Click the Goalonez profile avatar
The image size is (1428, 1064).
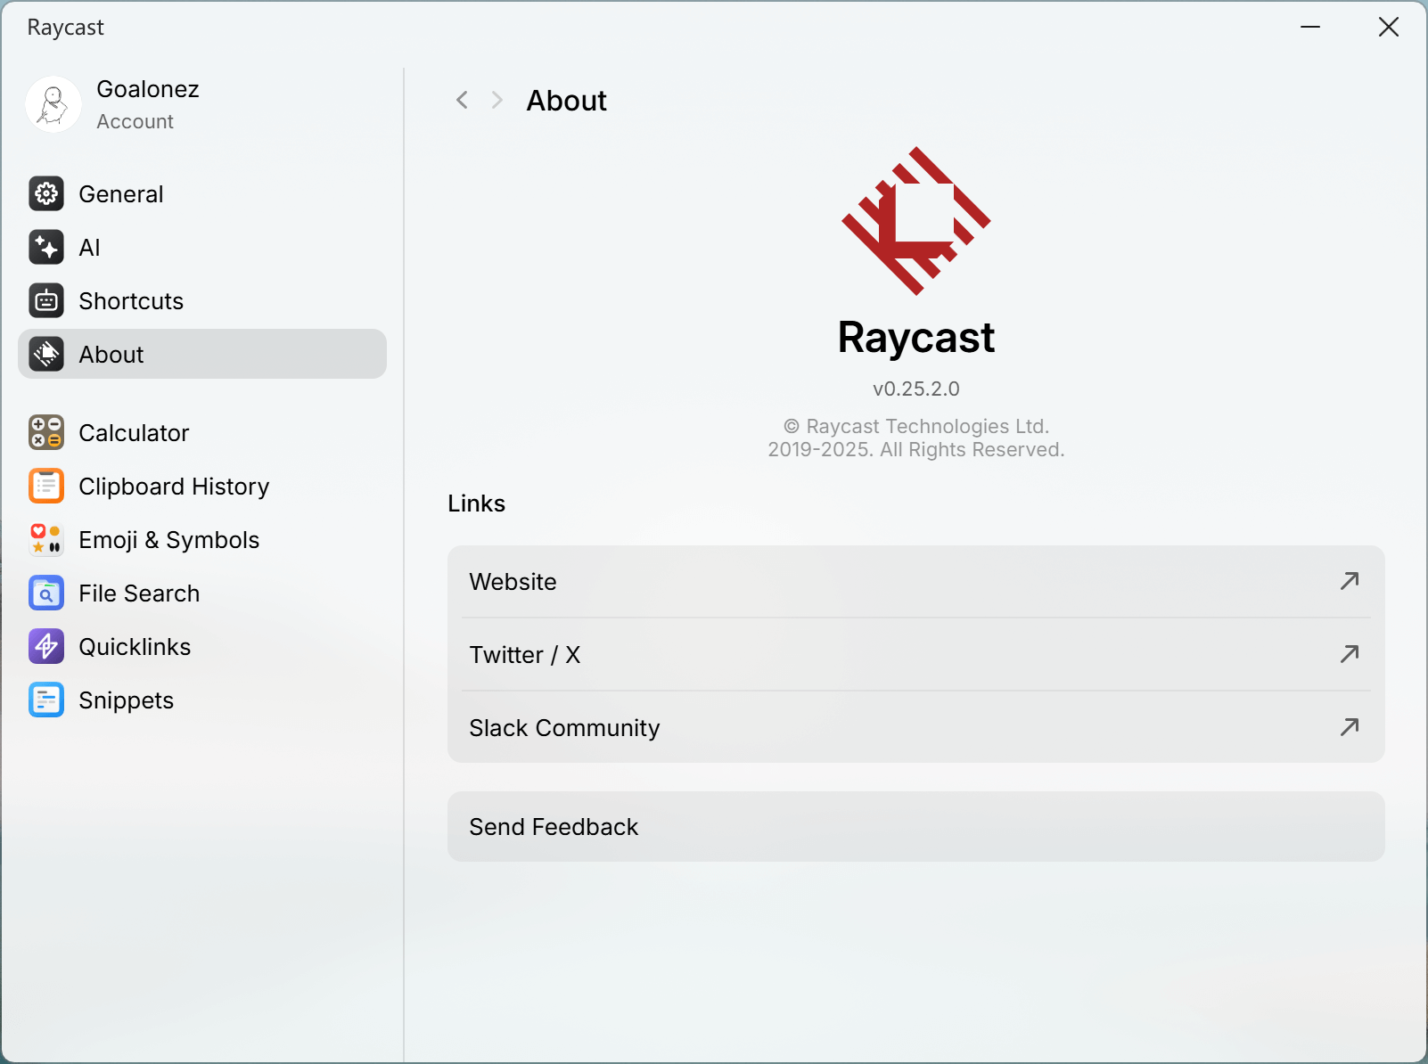point(53,104)
